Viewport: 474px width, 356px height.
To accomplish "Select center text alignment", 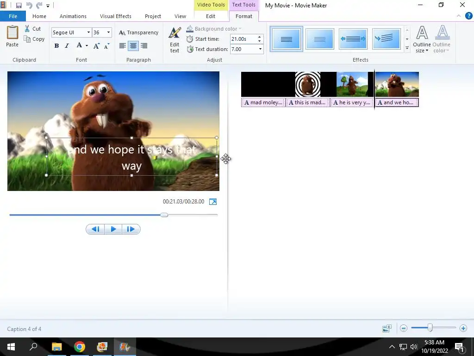I will coord(133,46).
